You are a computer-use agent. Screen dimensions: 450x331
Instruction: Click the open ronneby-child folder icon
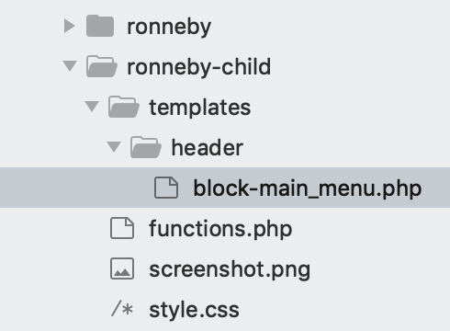tap(102, 66)
